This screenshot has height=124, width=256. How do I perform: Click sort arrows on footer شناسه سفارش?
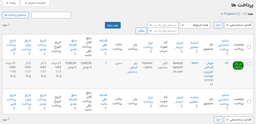(197, 106)
